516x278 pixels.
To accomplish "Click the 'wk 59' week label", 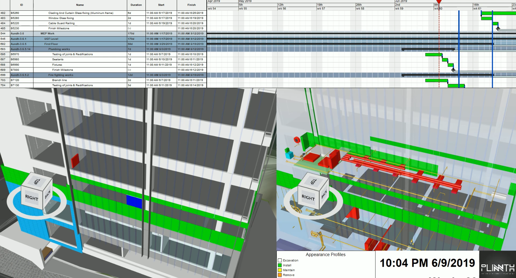I will coord(399,9).
